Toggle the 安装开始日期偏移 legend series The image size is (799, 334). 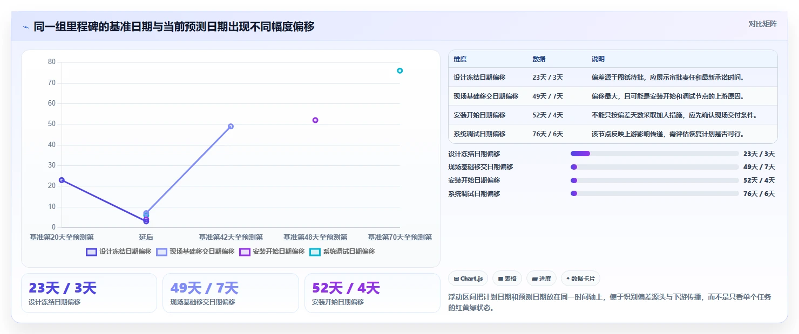tap(272, 252)
